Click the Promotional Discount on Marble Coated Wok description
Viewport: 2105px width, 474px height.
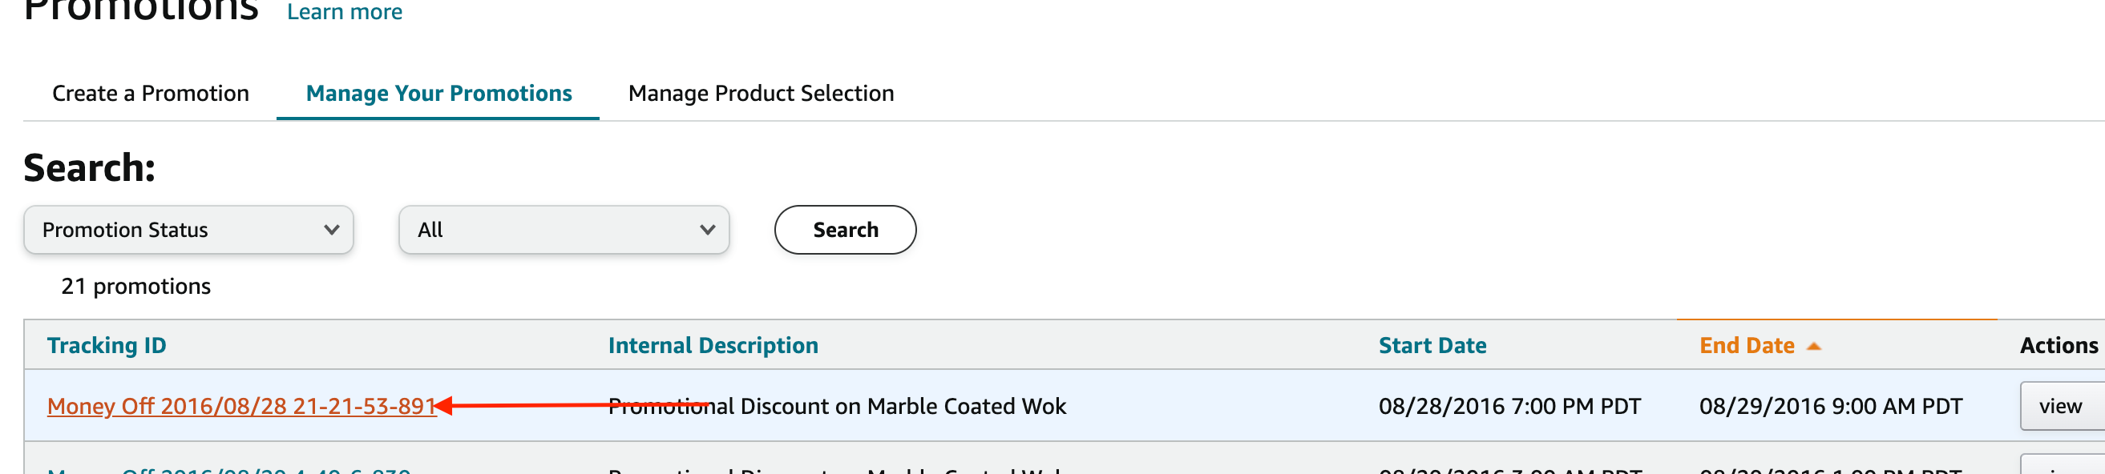point(838,406)
